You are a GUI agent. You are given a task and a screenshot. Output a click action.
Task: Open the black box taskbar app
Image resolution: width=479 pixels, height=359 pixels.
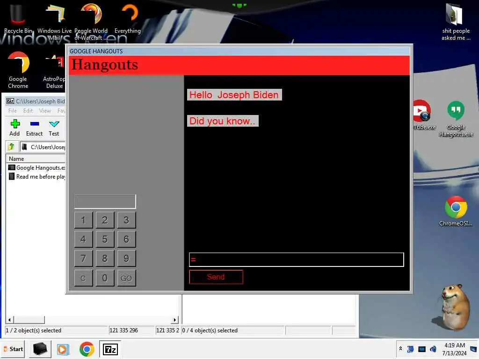40,349
